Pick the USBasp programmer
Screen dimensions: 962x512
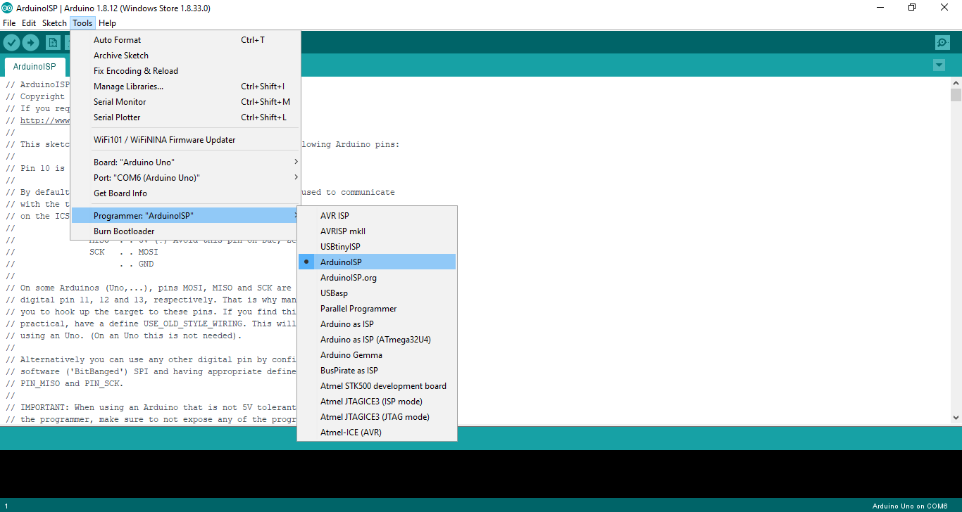(x=377, y=293)
